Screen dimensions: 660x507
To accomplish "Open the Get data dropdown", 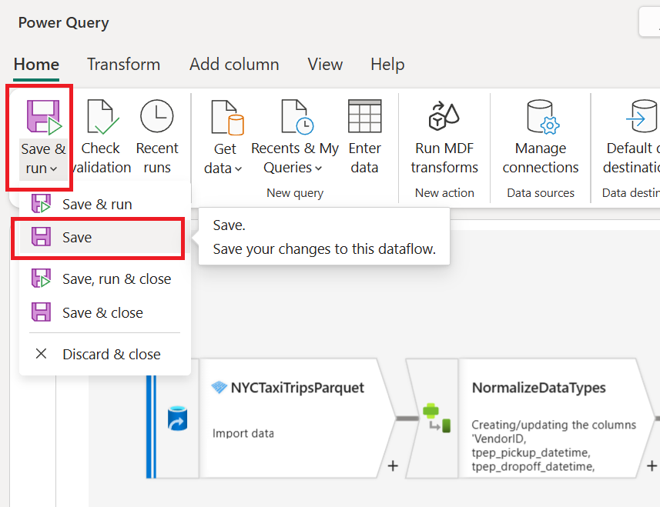I will pos(223,158).
